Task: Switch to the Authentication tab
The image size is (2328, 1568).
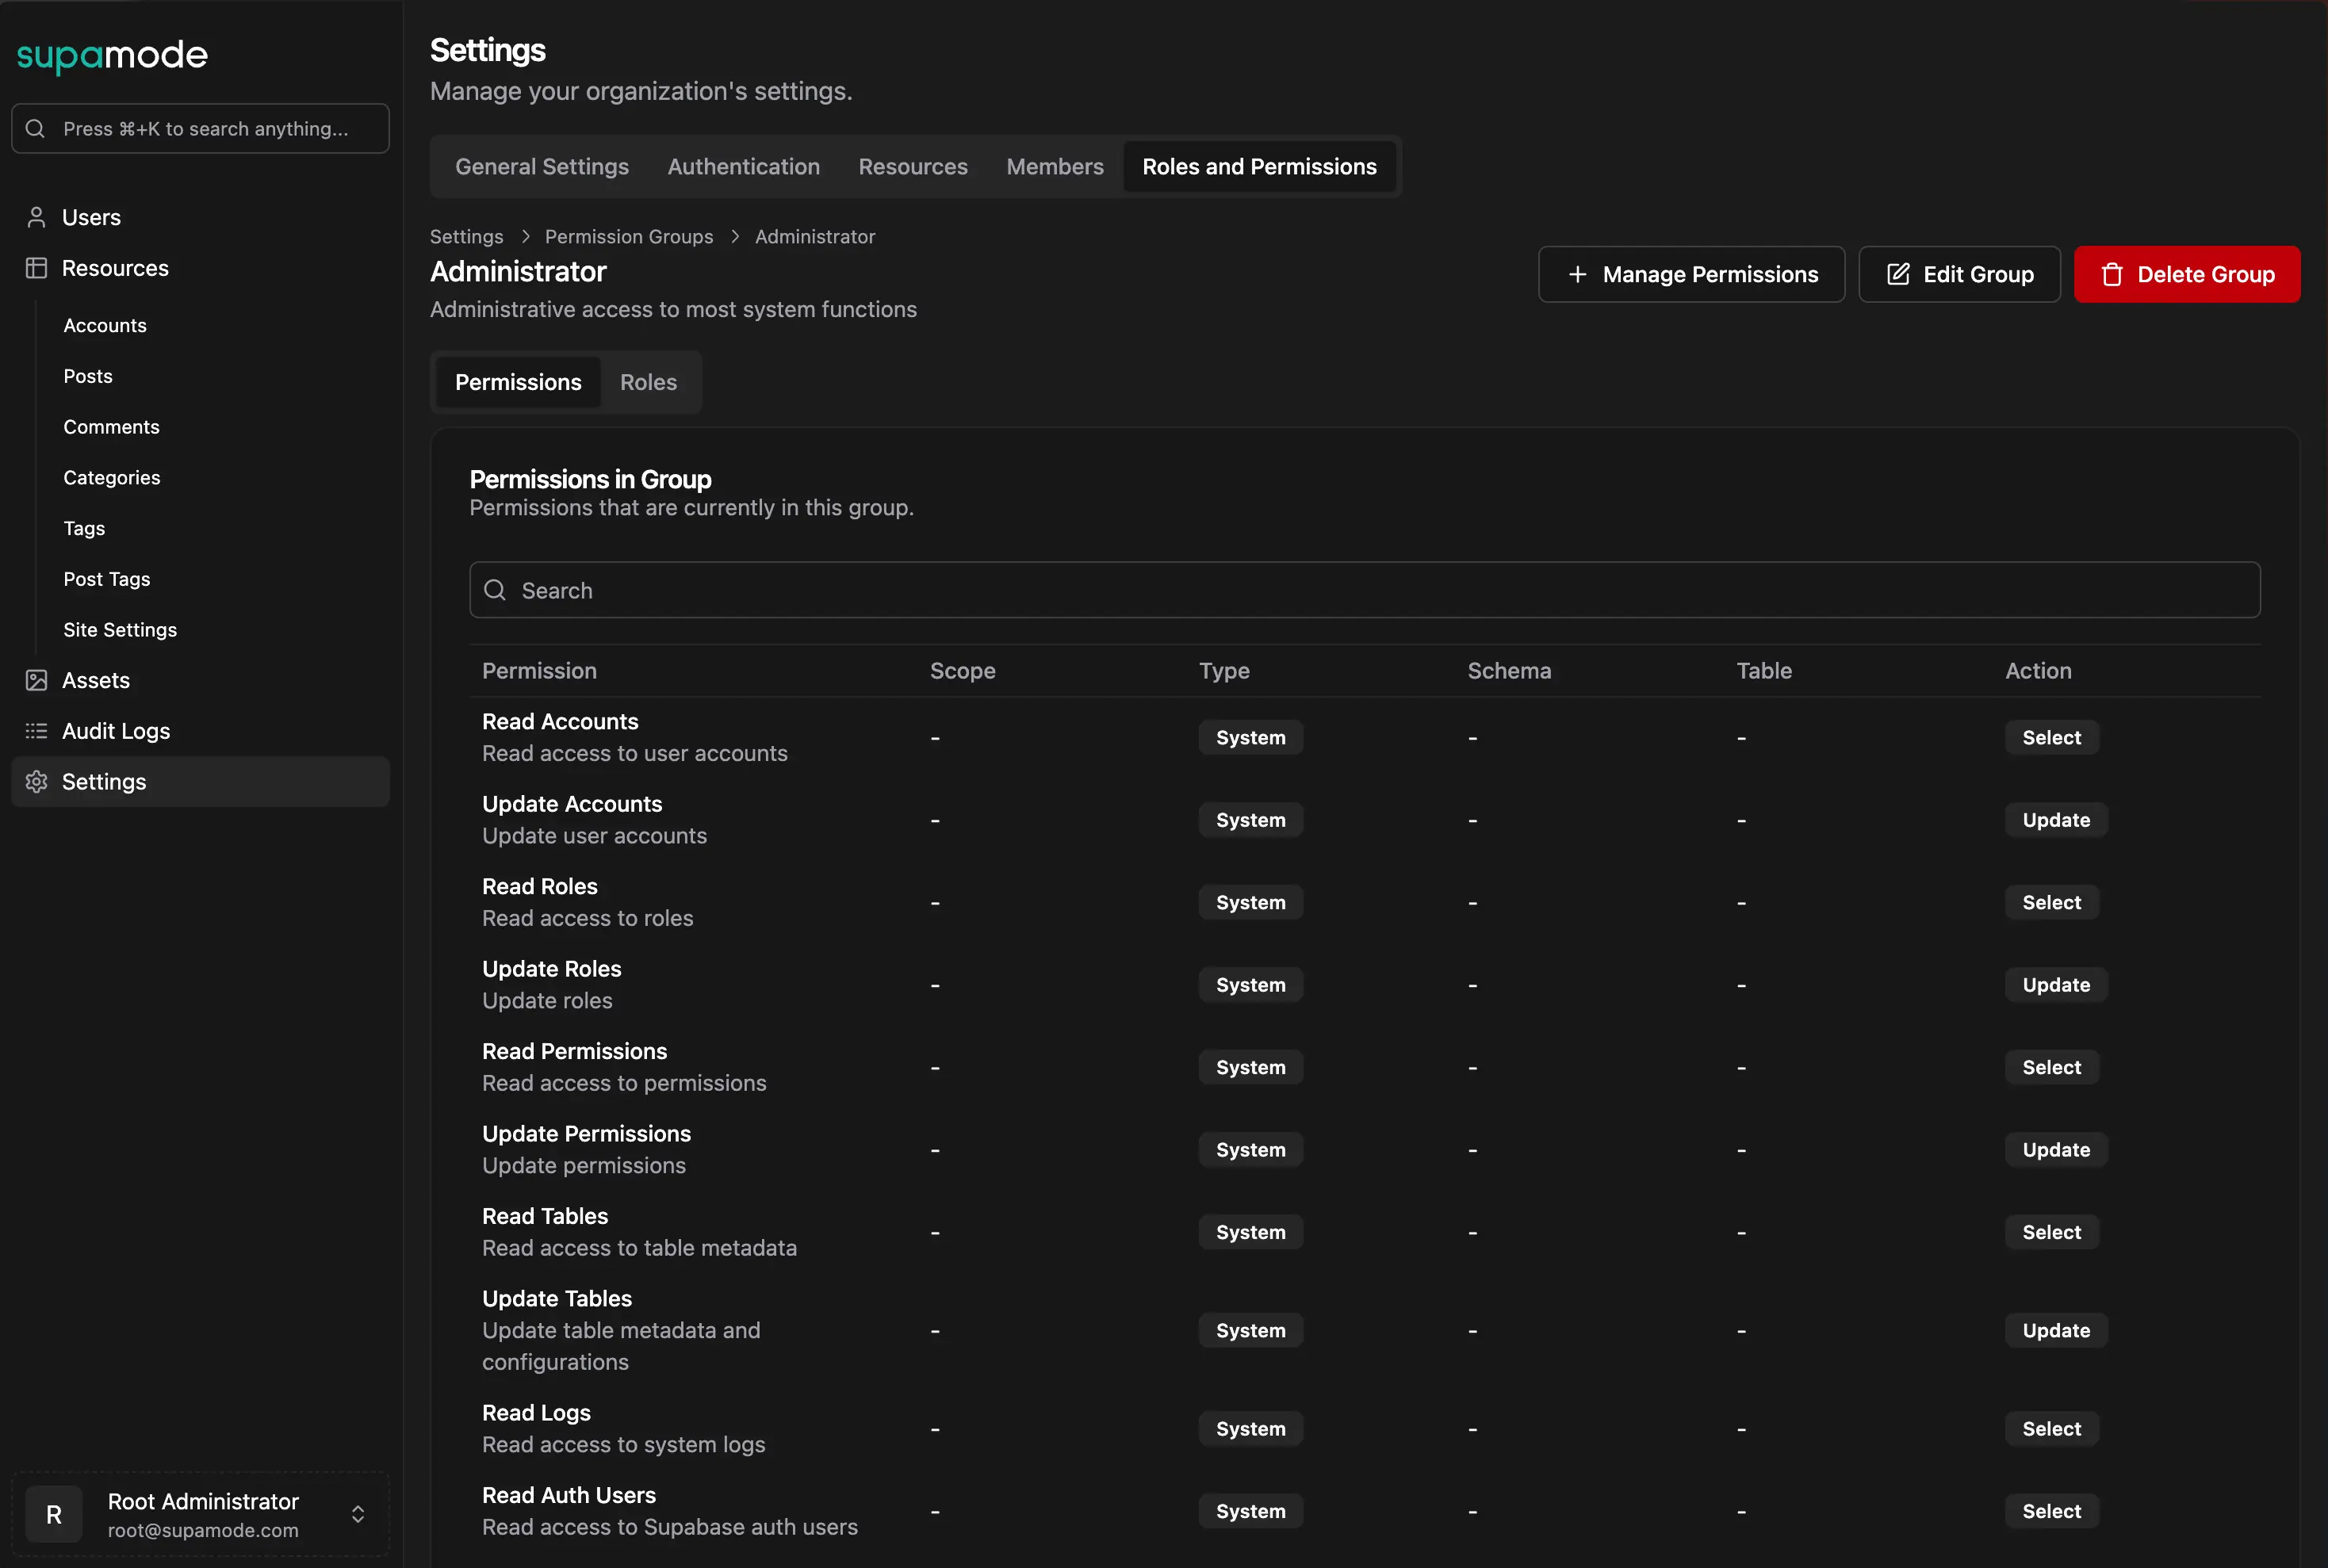Action: [x=743, y=166]
